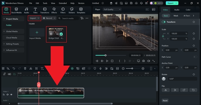Click the player volume speaker icon

tap(148, 61)
